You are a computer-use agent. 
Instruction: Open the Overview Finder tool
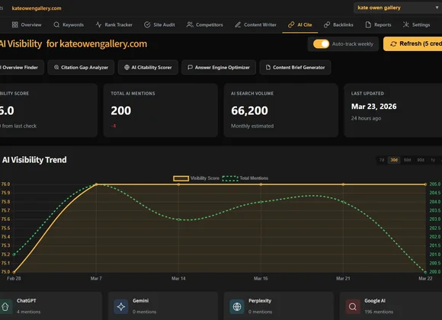click(x=21, y=67)
